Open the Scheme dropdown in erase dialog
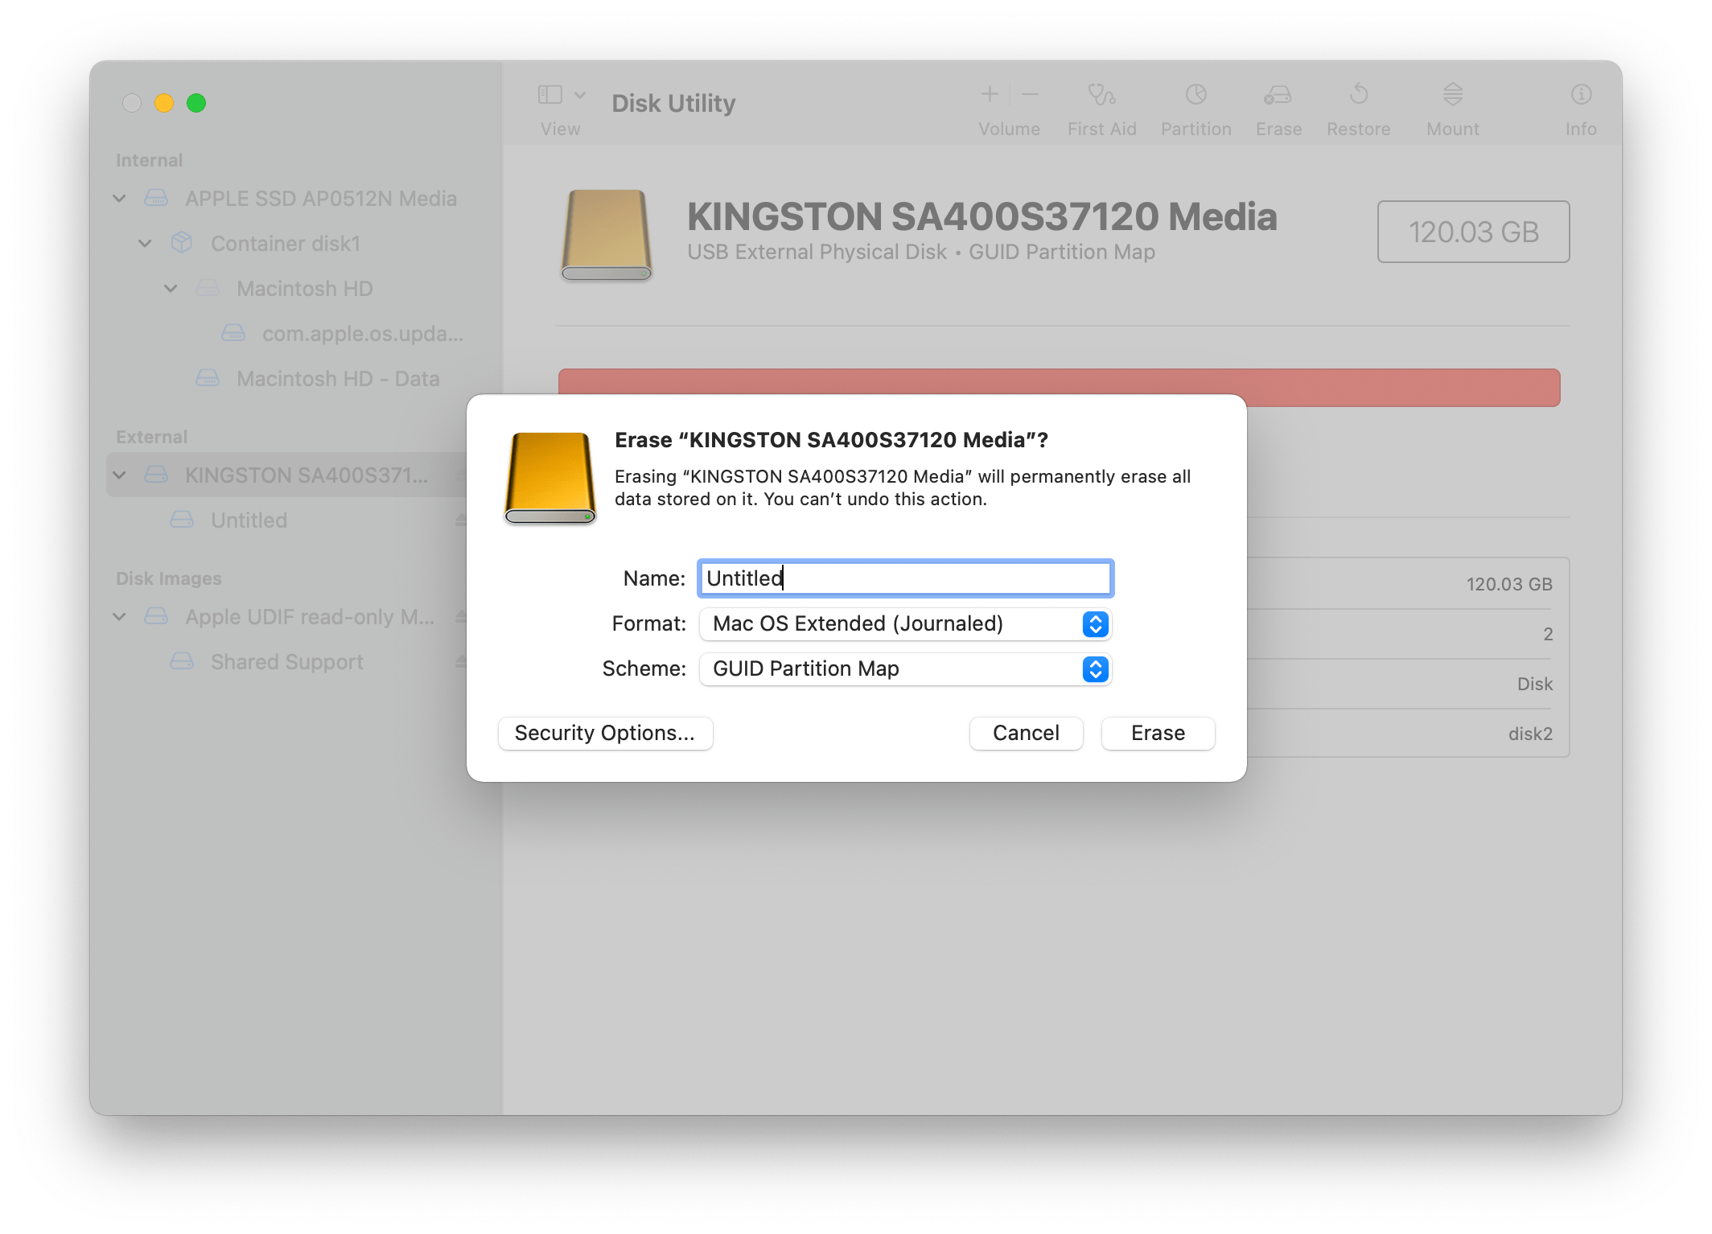The width and height of the screenshot is (1712, 1234). point(905,669)
